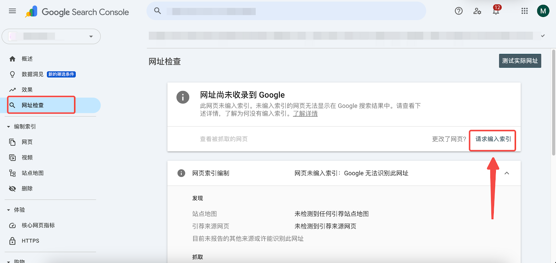Open the 了解详情 link
The height and width of the screenshot is (263, 556).
coord(305,114)
